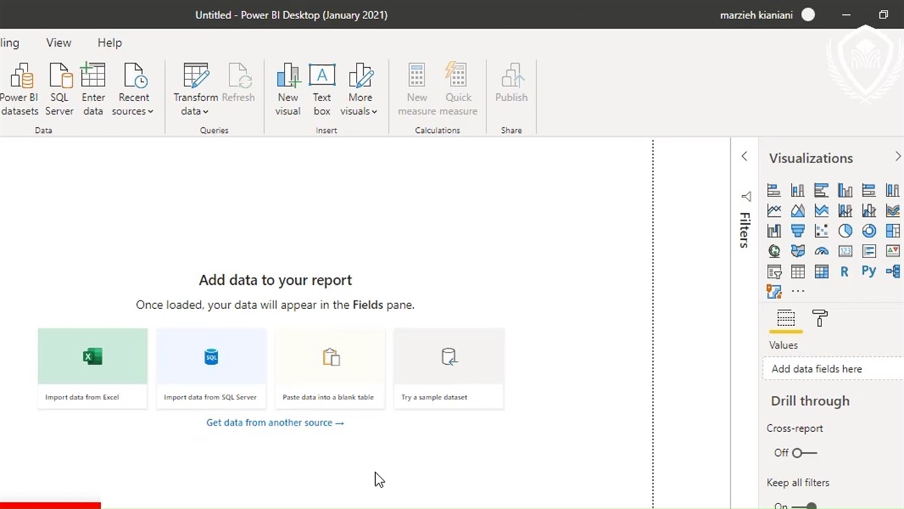904x509 pixels.
Task: Toggle the Cross-report switch
Action: (804, 452)
